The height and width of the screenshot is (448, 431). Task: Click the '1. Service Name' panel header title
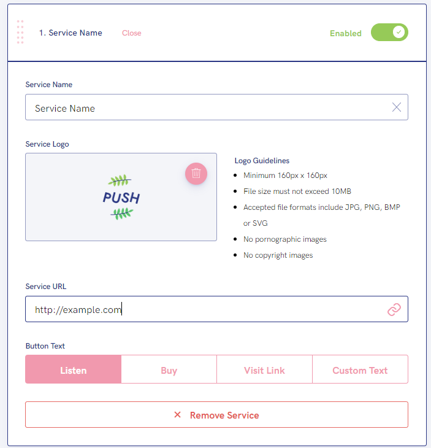[71, 33]
